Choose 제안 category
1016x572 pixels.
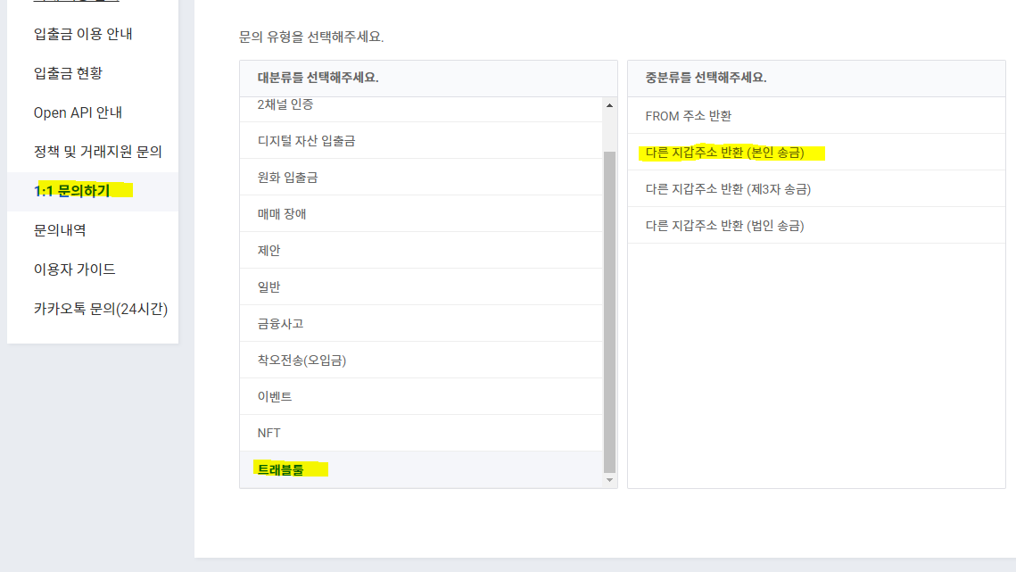421,251
